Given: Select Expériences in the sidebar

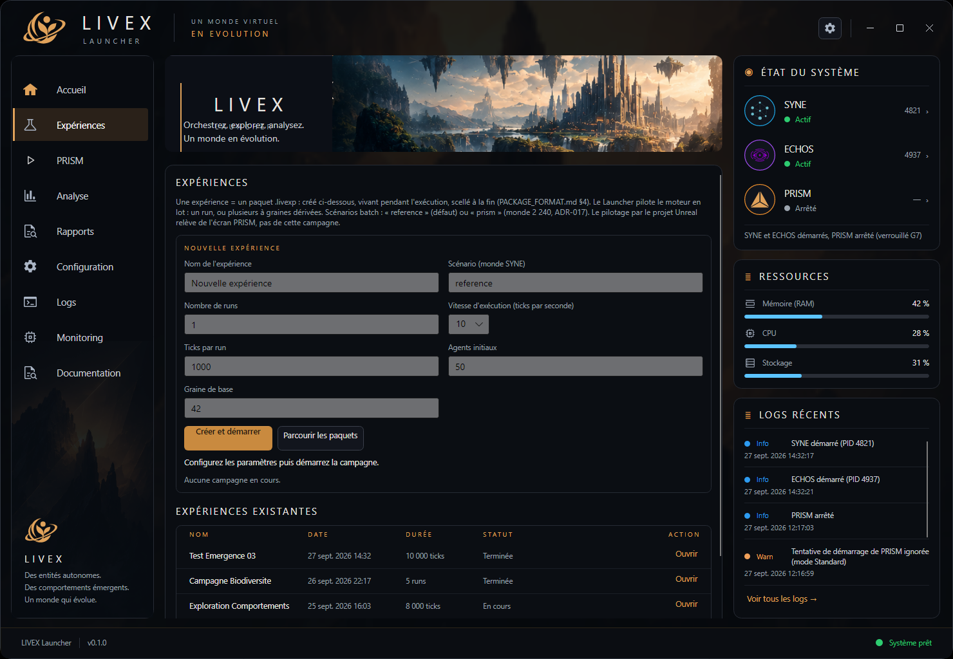Looking at the screenshot, I should [x=80, y=125].
